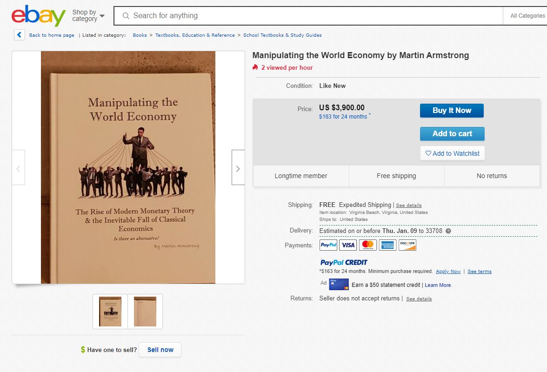Add item to Watchlist
The height and width of the screenshot is (372, 547).
[452, 153]
